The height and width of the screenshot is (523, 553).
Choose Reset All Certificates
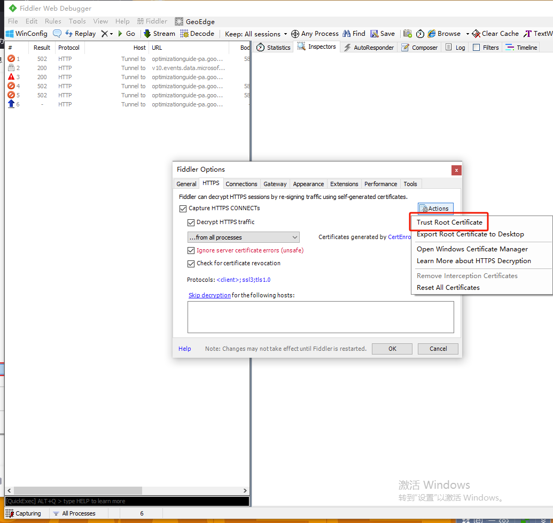pyautogui.click(x=448, y=288)
